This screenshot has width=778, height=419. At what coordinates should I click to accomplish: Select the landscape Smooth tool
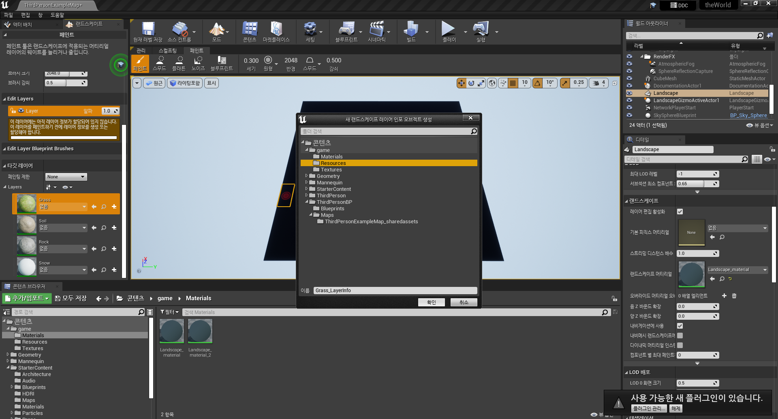pyautogui.click(x=160, y=64)
